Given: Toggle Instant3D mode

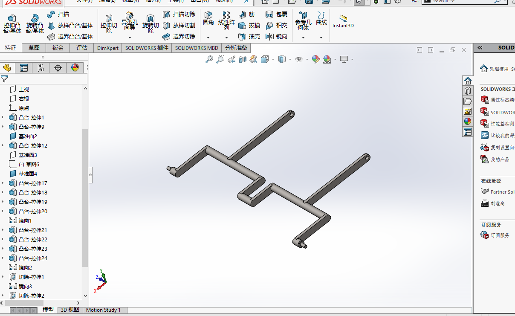Looking at the screenshot, I should 343,21.
